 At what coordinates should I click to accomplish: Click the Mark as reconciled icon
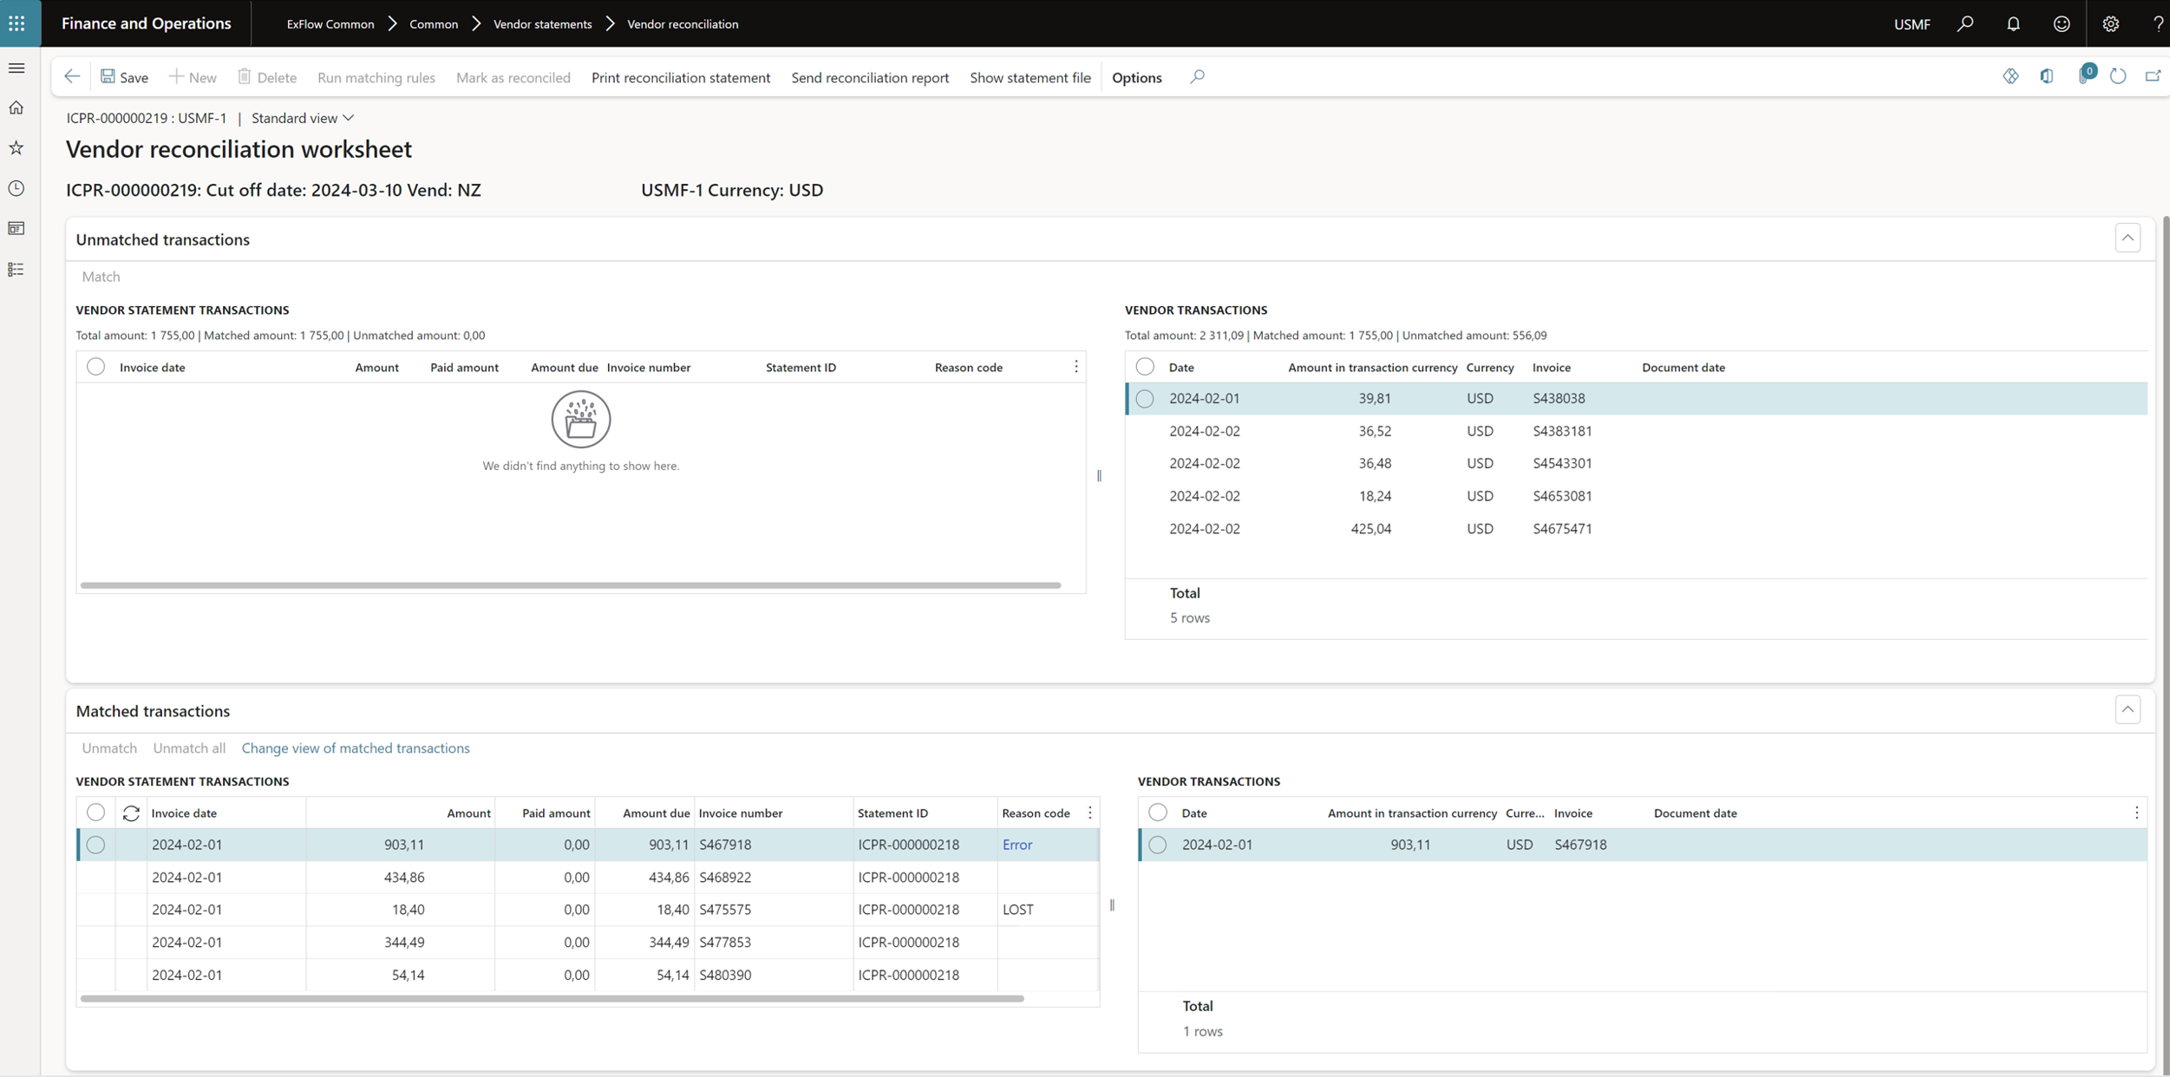(513, 76)
